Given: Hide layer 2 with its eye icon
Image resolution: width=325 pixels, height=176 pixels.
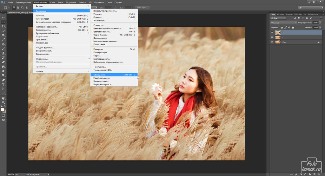Looking at the screenshot, I should pos(272,32).
